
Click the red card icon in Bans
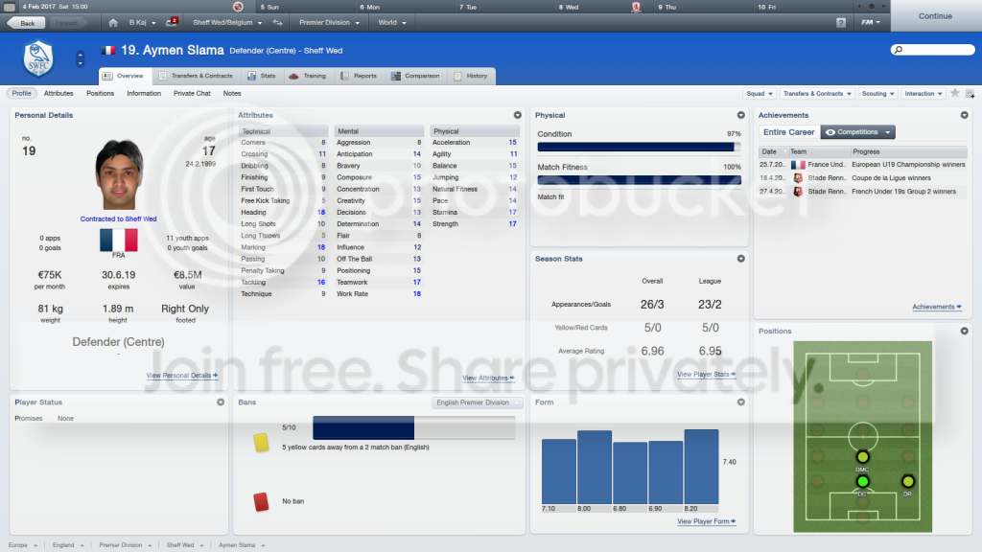pyautogui.click(x=261, y=501)
